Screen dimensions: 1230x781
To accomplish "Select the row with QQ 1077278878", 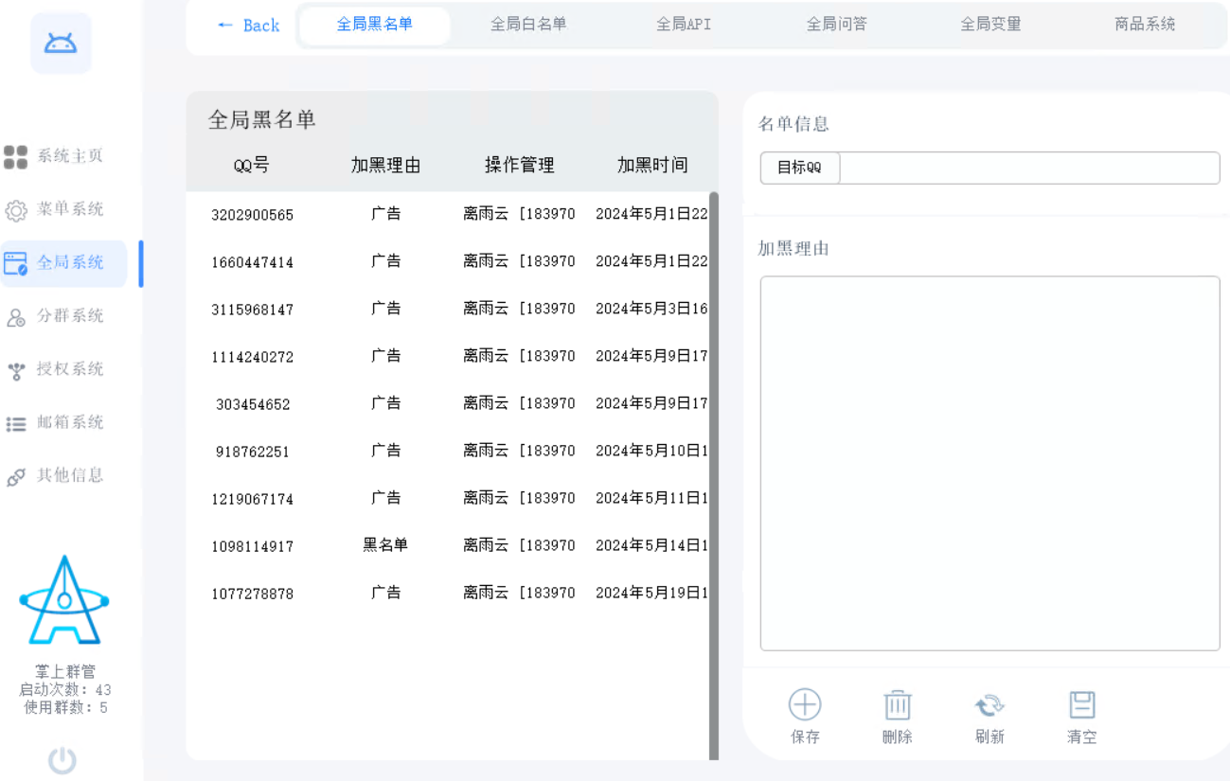I will [x=447, y=594].
